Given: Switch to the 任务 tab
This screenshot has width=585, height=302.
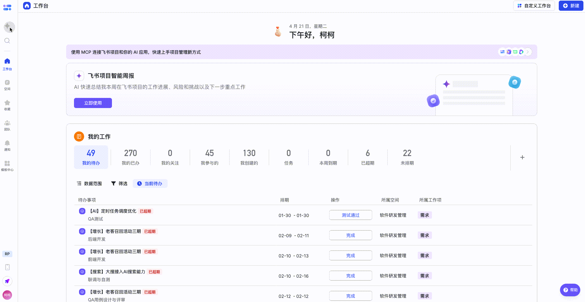Looking at the screenshot, I should coord(289,157).
